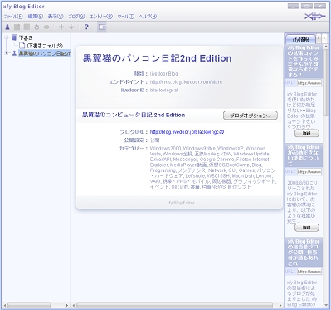Open the 表示(V) menu

point(56,17)
